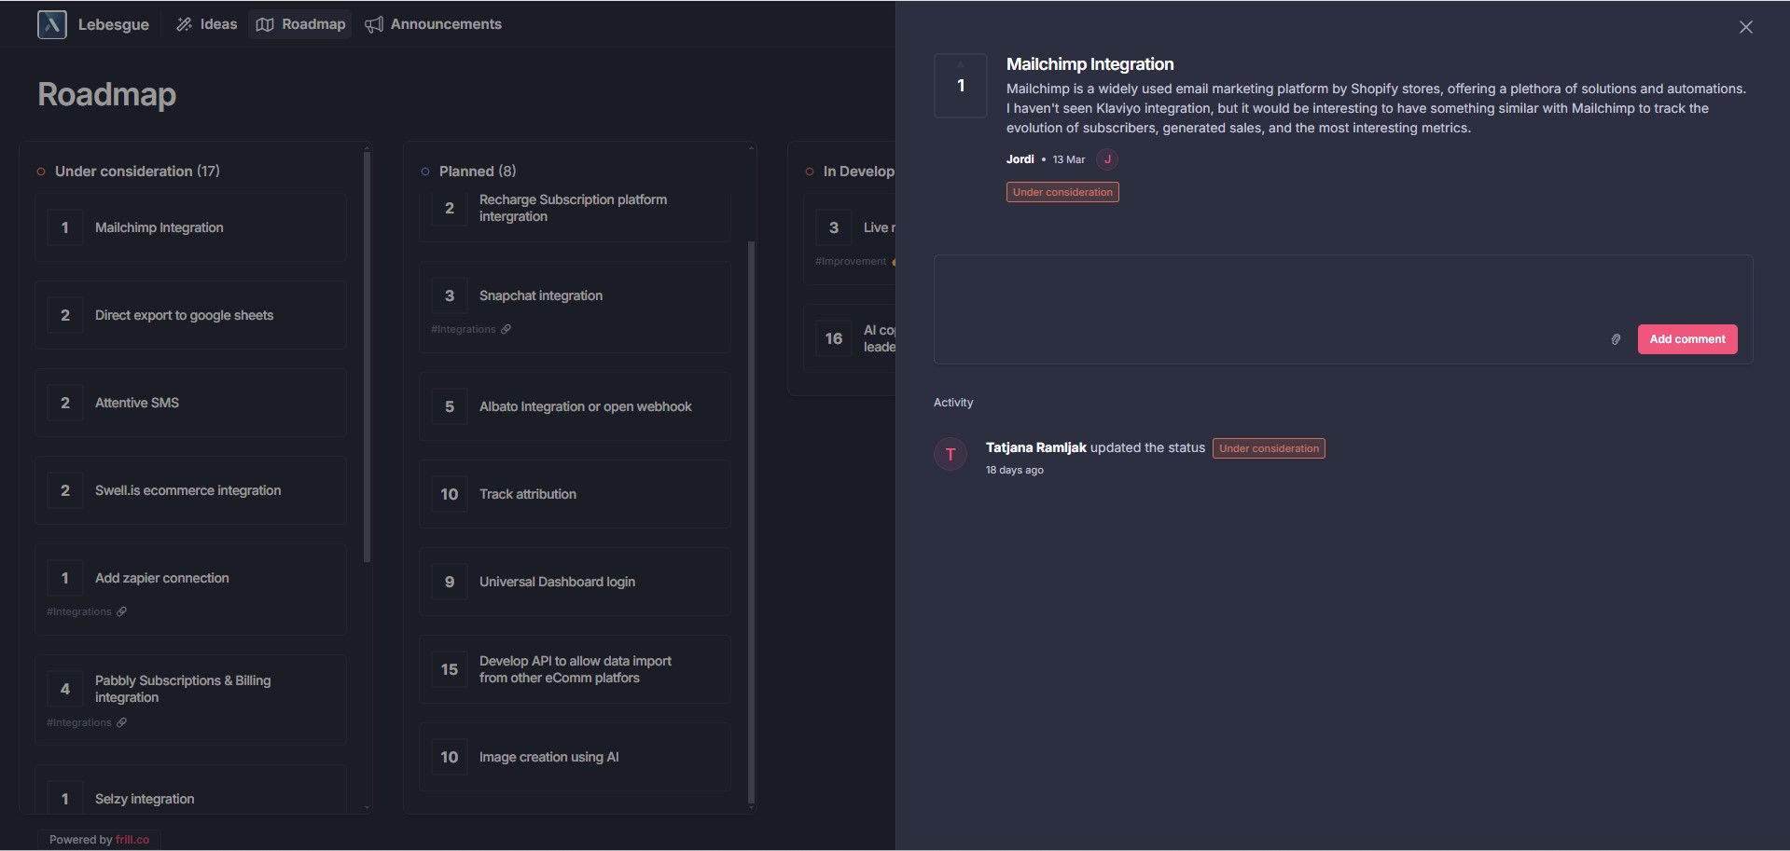1790x851 pixels.
Task: Click the #Integrations tag under Add zapier connection
Action: 79,611
